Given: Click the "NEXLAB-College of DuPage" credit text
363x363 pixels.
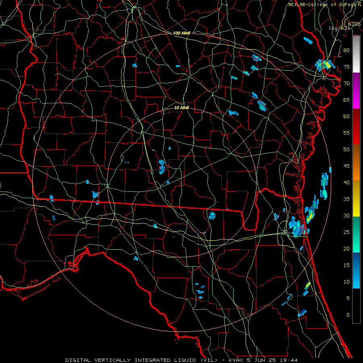Looking at the screenshot, I should [x=323, y=4].
